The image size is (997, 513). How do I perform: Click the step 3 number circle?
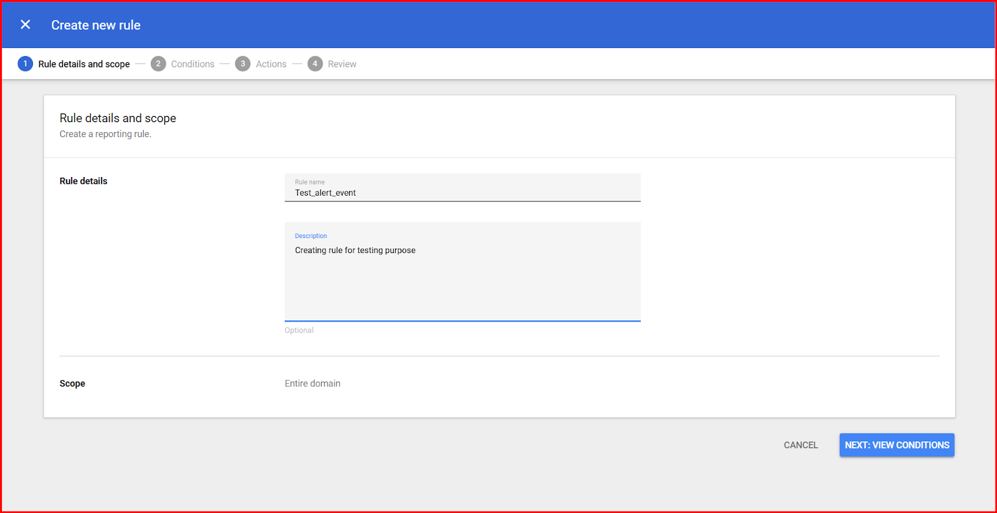[242, 64]
